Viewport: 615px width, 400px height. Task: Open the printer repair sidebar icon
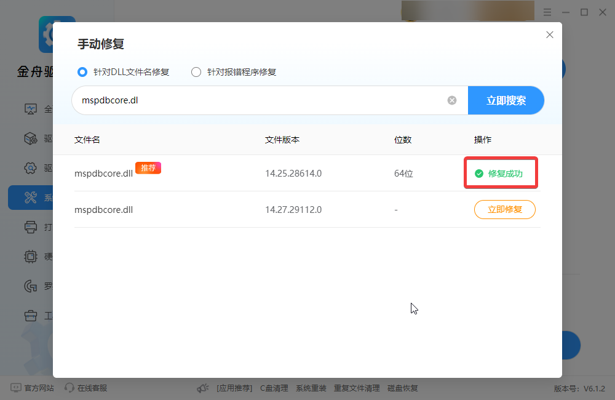click(x=31, y=227)
